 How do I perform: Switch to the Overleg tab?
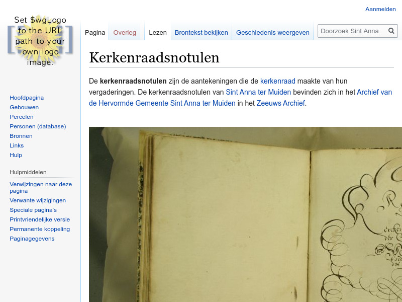click(124, 32)
